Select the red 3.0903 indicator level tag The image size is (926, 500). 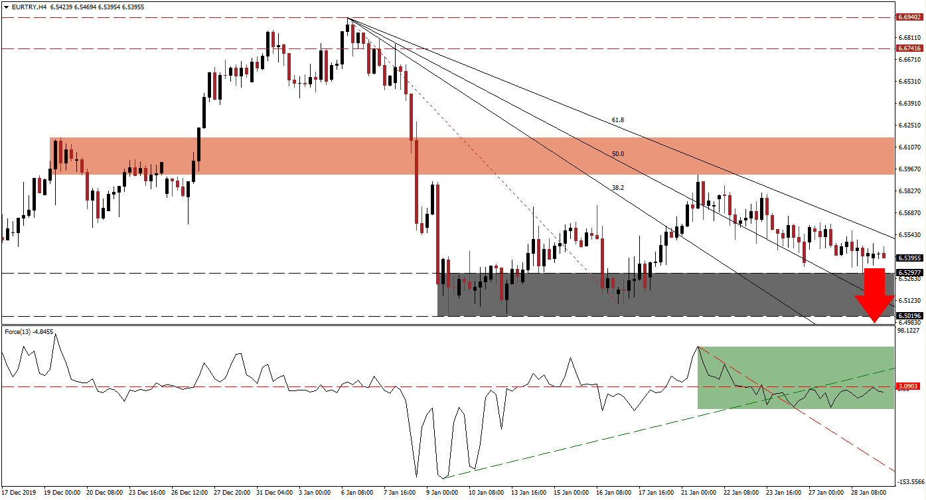[x=907, y=386]
